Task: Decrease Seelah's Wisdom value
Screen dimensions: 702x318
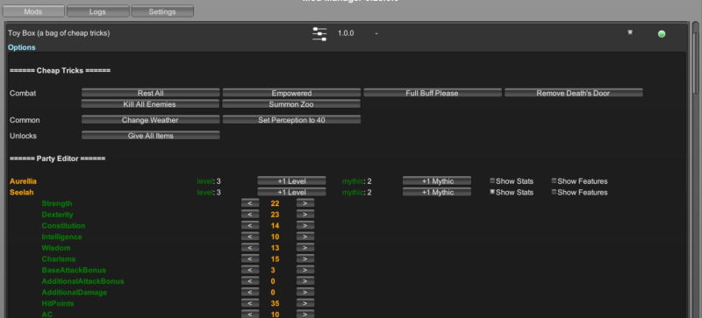Action: [x=250, y=248]
